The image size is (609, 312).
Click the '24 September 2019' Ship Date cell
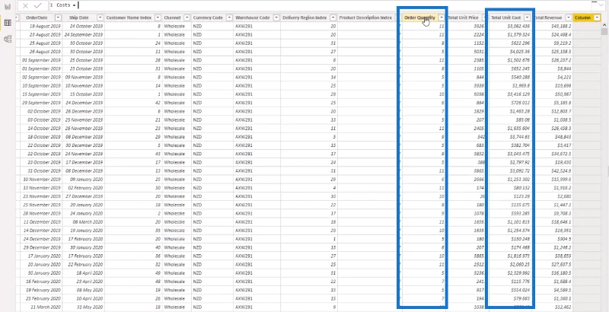click(83, 34)
